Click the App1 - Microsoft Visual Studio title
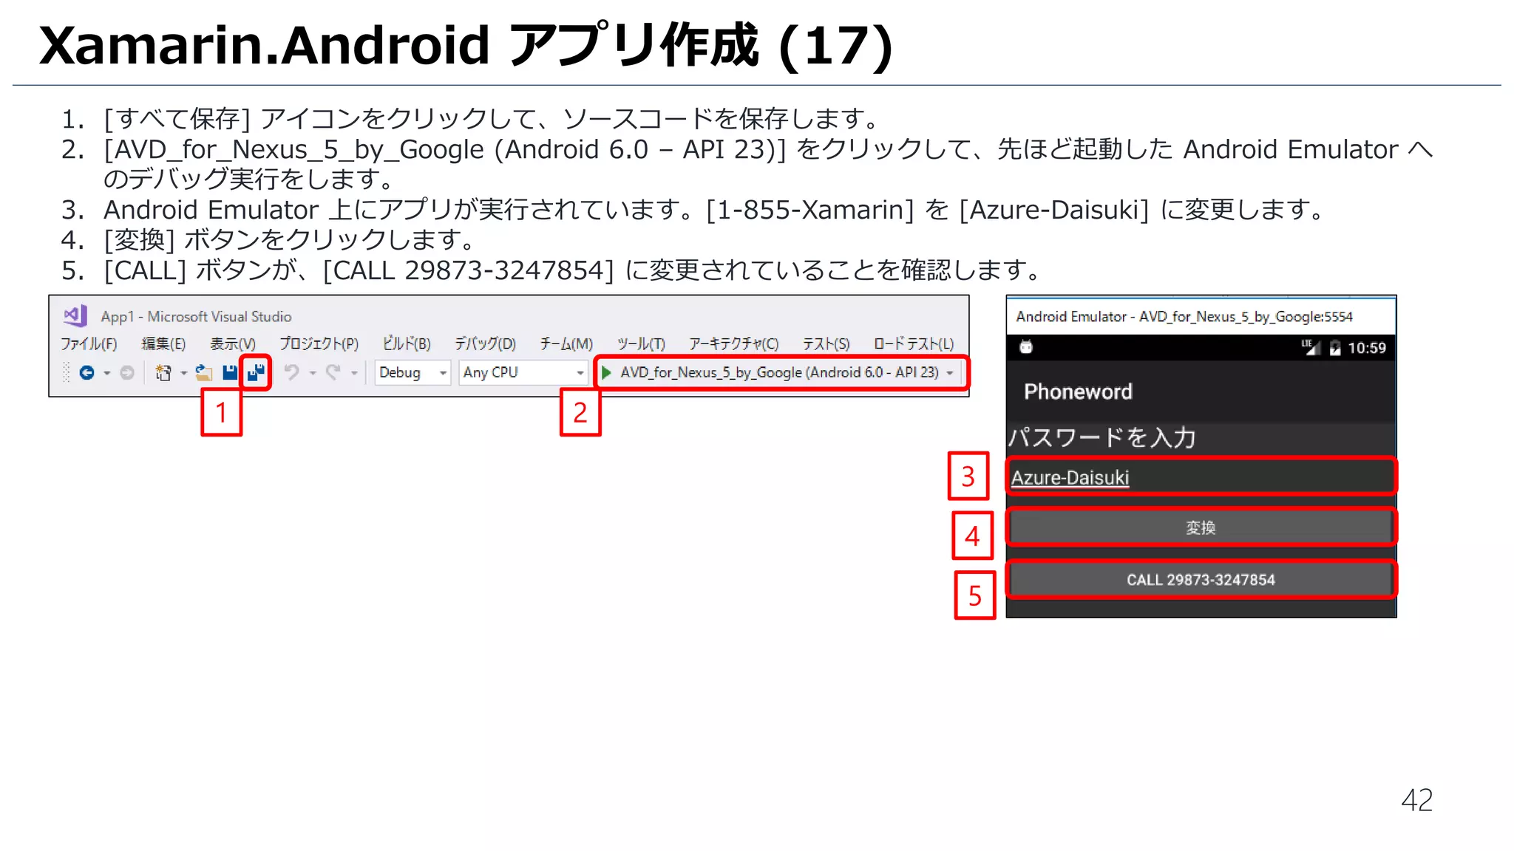 (x=196, y=316)
